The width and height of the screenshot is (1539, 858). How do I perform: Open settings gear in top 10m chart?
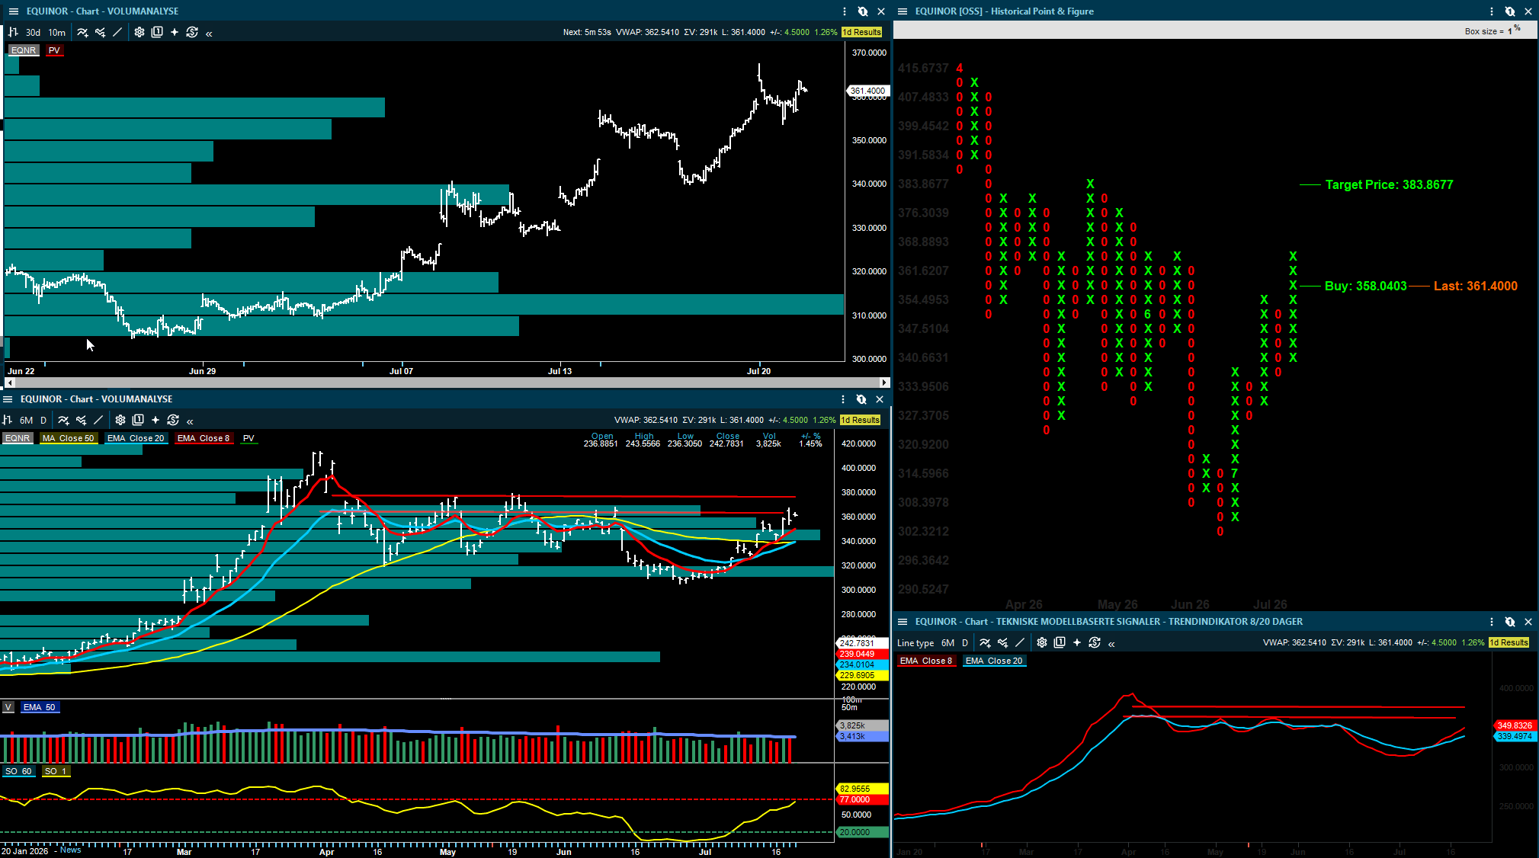click(x=139, y=32)
